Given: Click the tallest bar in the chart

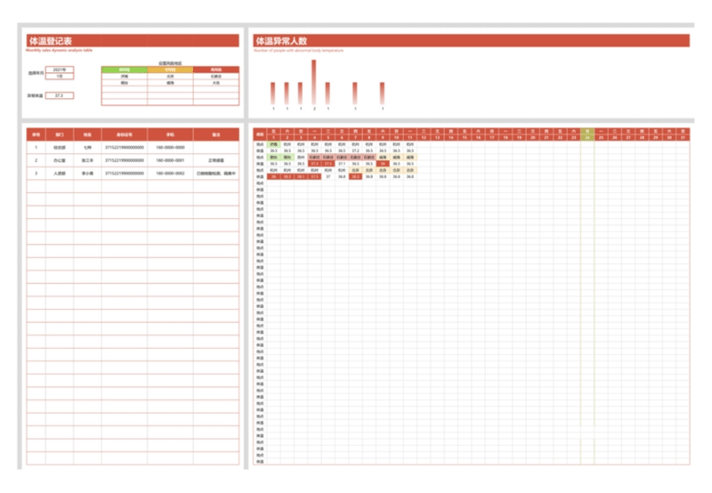Looking at the screenshot, I should click(x=314, y=82).
